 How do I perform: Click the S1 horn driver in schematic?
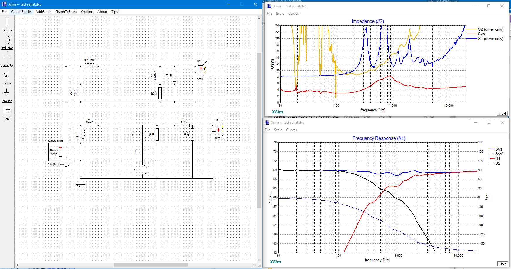tap(220, 129)
